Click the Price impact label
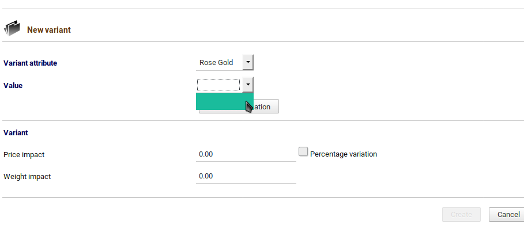The image size is (524, 232). [24, 155]
